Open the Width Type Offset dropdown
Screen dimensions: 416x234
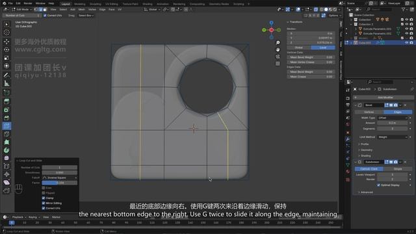[x=393, y=118]
